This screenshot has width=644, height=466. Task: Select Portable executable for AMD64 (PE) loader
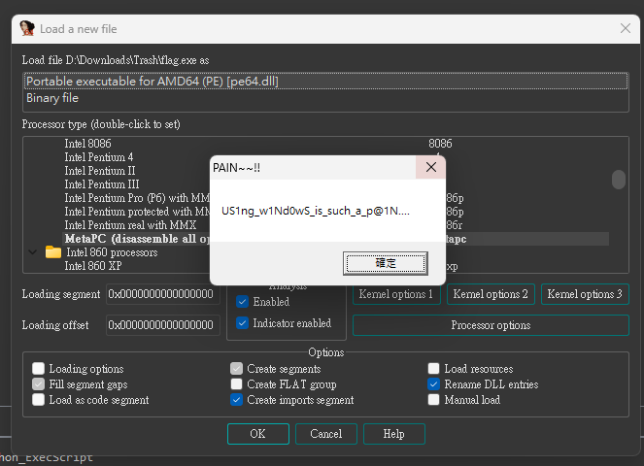325,82
